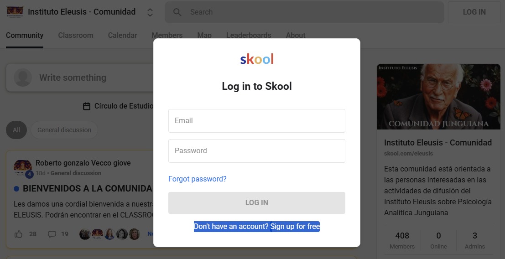The image size is (505, 259).
Task: Select the General discussion filter chip
Action: pos(64,130)
